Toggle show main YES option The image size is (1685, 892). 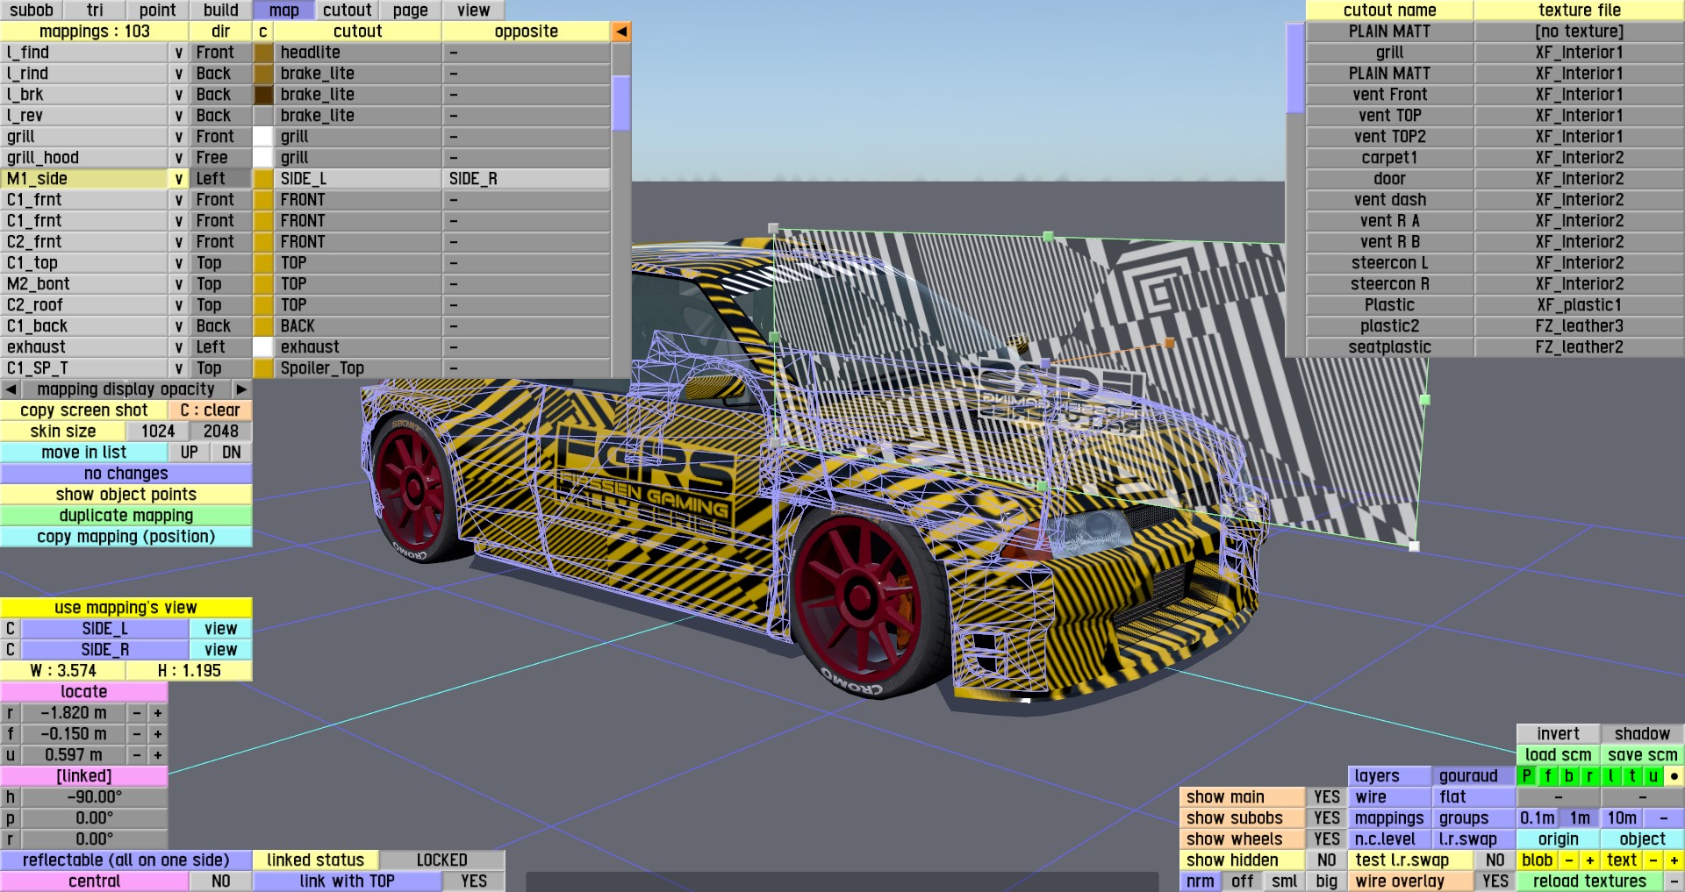click(x=1327, y=797)
